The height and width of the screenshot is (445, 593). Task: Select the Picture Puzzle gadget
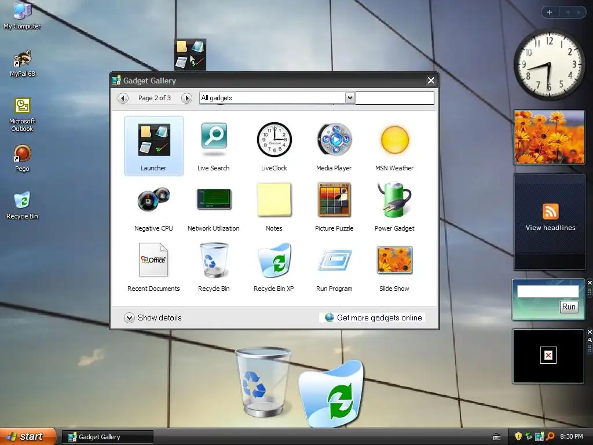[x=334, y=207]
